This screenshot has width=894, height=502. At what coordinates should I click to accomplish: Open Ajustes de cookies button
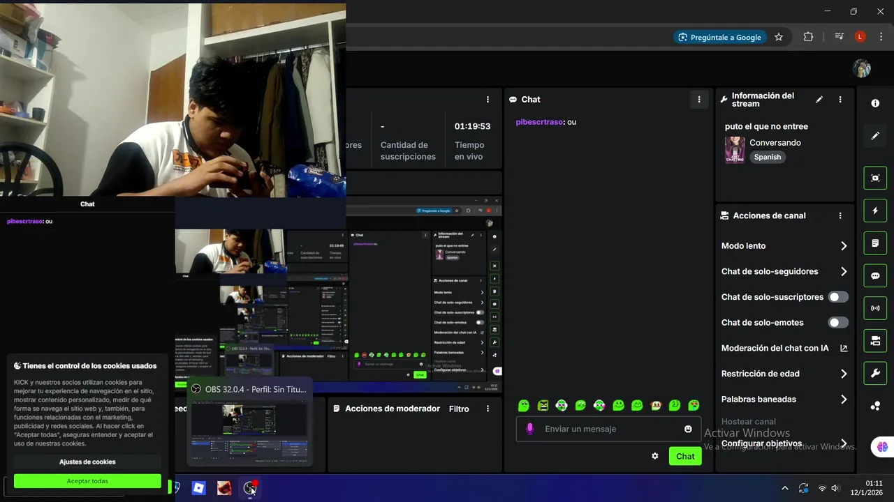(x=87, y=462)
